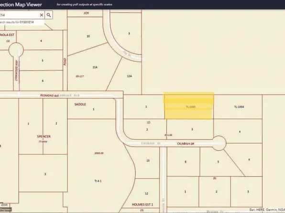
Task: Select lot 13 beside Calabash Dr
Action: pyautogui.click(x=148, y=160)
